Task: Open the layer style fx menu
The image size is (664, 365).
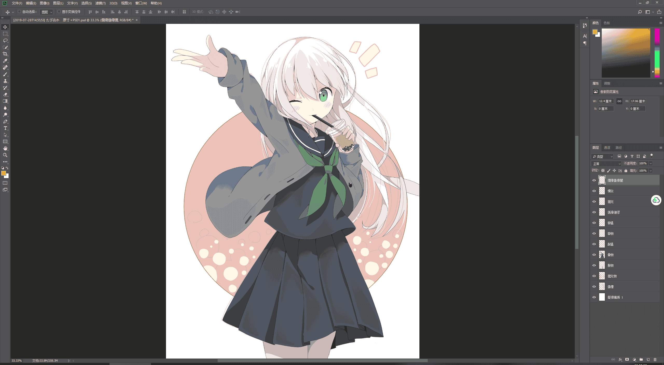Action: coord(620,360)
